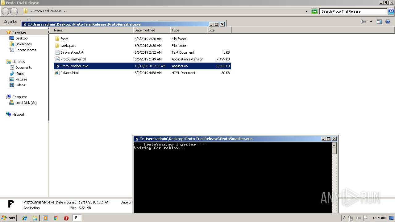Click the taskbar clock 8:29 AM

379,218
